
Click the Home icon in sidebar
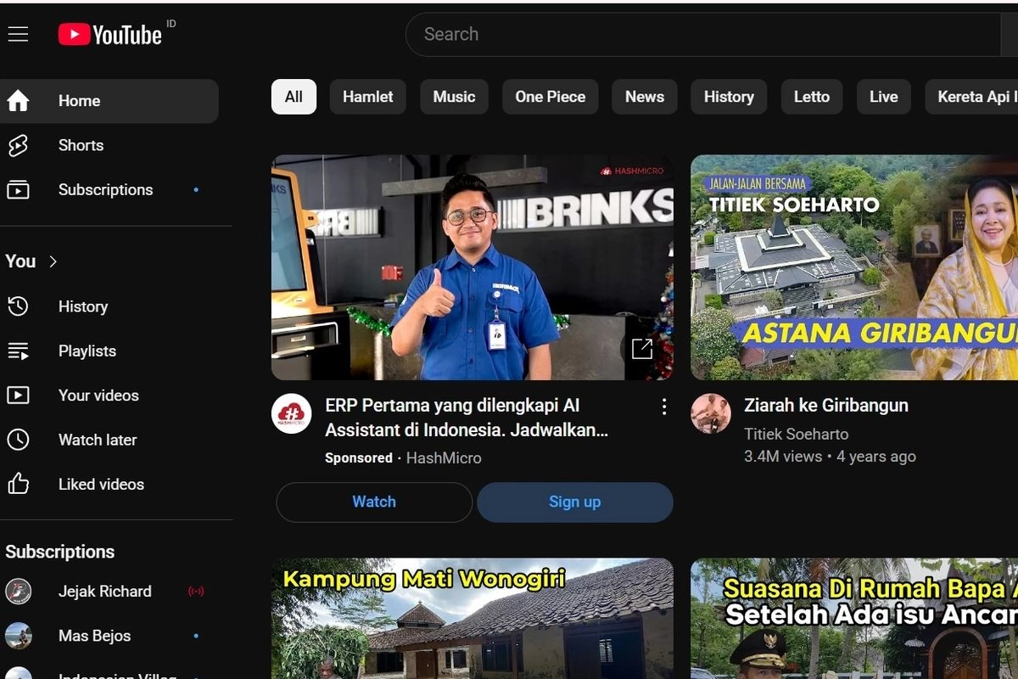click(18, 101)
